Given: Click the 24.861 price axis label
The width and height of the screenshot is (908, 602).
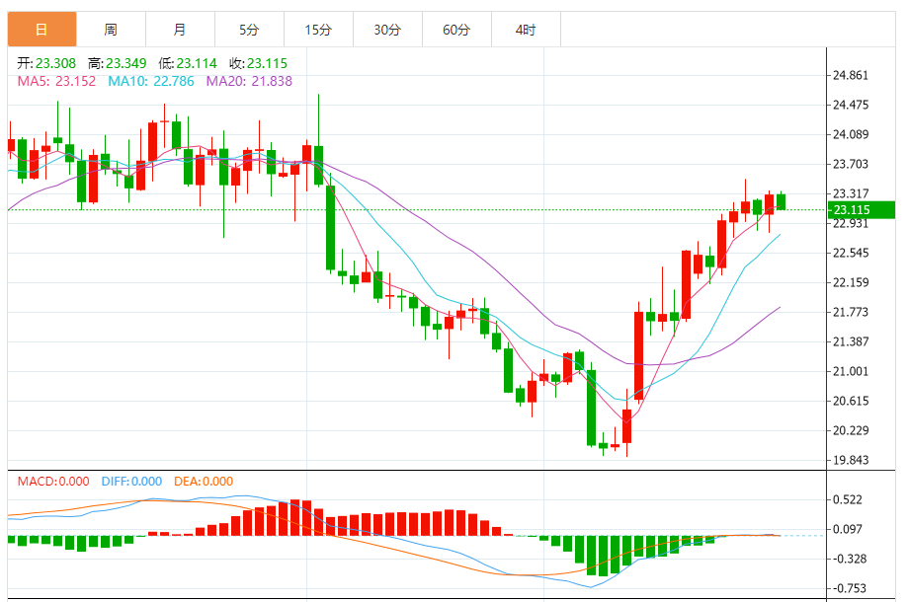Looking at the screenshot, I should point(851,75).
